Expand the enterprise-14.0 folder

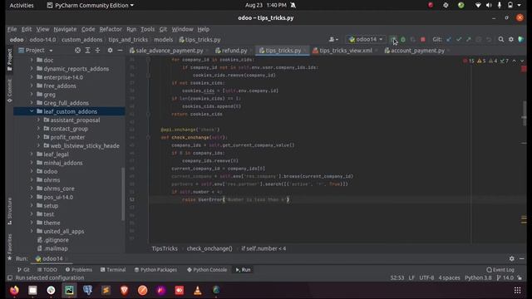click(32, 77)
